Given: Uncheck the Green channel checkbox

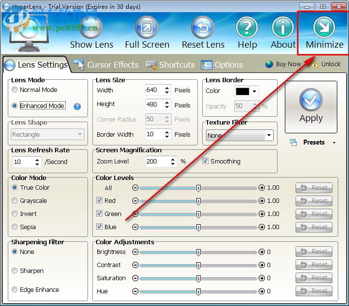Looking at the screenshot, I should pos(99,214).
